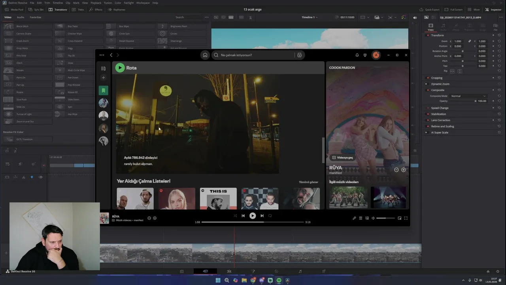
Task: Switch to Favorites transitions tab
Action: point(35,17)
